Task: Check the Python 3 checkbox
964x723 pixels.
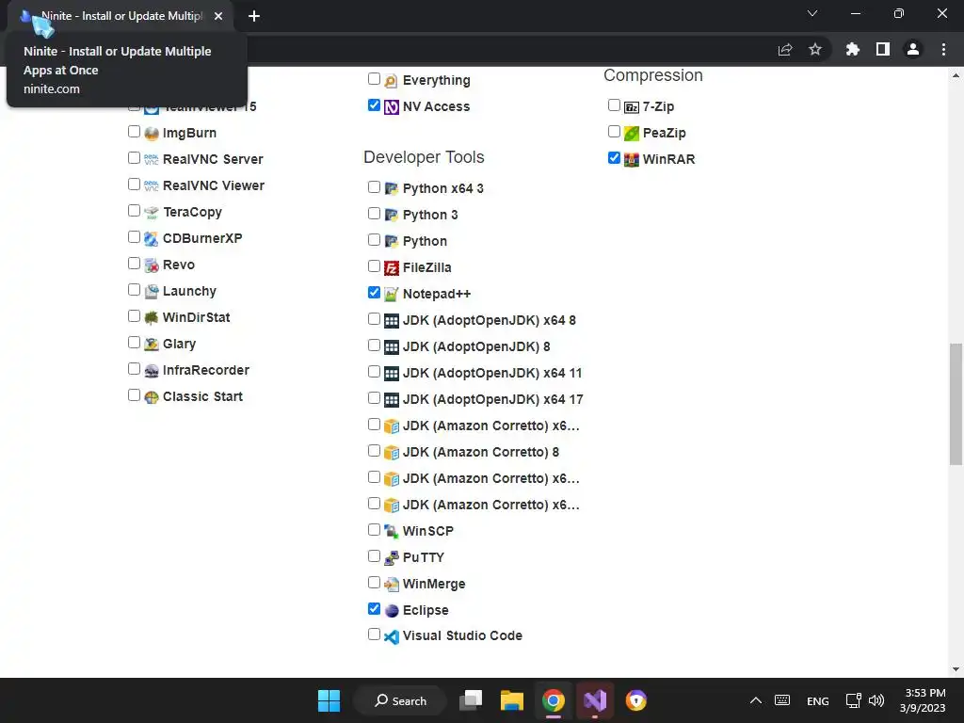Action: pos(374,214)
